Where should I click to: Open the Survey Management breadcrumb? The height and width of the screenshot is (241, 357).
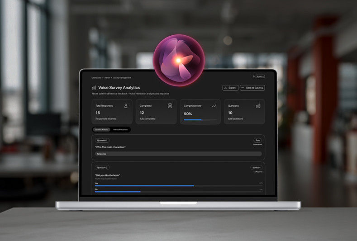[122, 78]
